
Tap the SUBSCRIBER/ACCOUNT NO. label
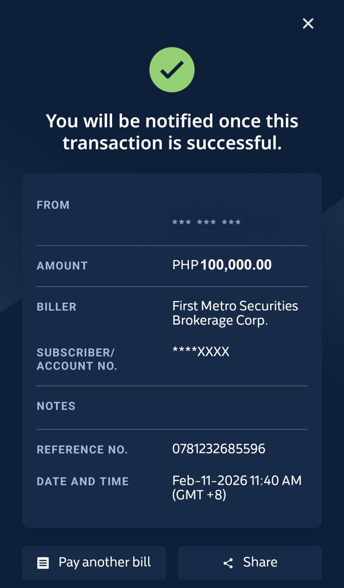point(77,359)
